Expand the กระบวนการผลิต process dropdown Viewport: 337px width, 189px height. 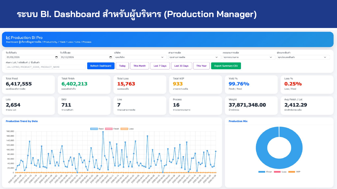[x=249, y=57]
